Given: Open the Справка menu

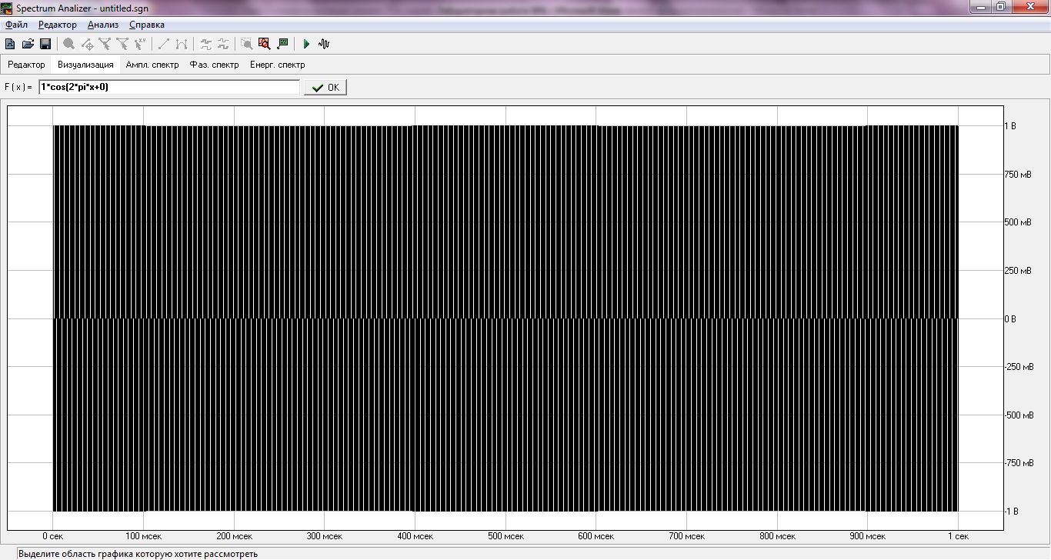Looking at the screenshot, I should coord(147,25).
